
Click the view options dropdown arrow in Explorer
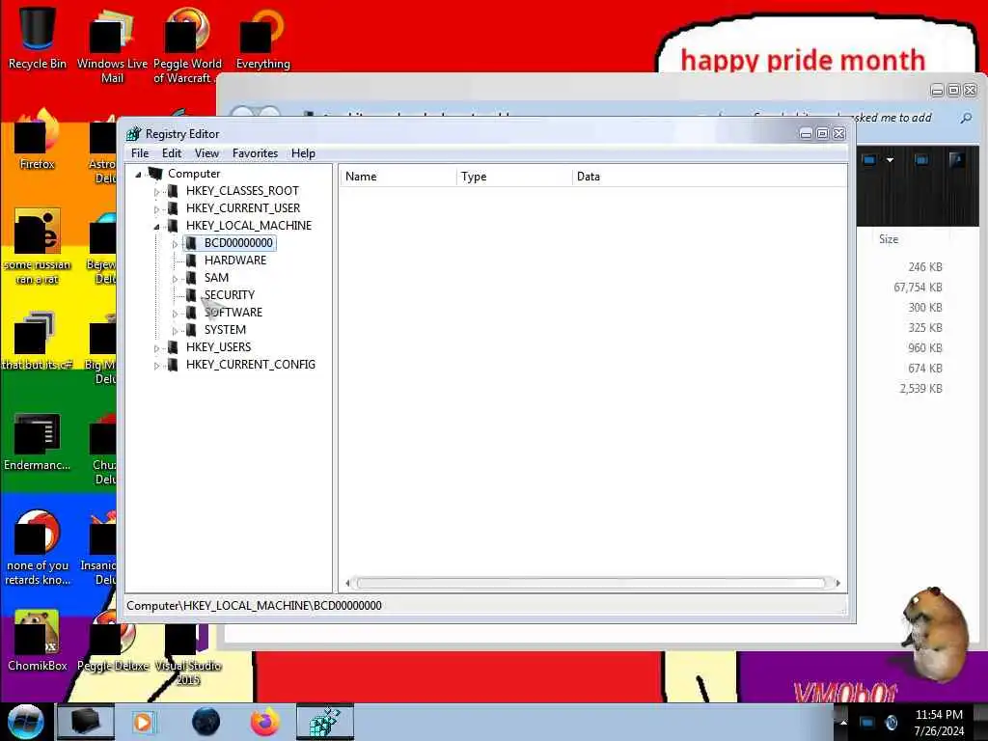[x=890, y=160]
